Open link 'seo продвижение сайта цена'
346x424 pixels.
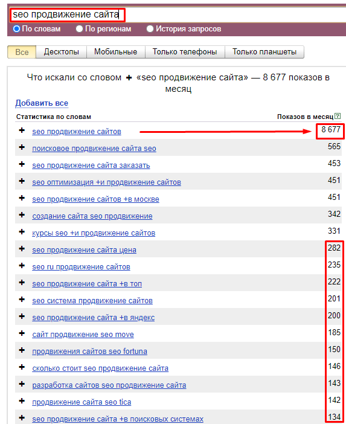click(x=84, y=250)
